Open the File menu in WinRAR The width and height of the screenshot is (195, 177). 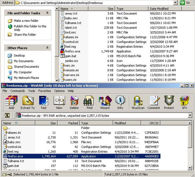click(x=5, y=91)
